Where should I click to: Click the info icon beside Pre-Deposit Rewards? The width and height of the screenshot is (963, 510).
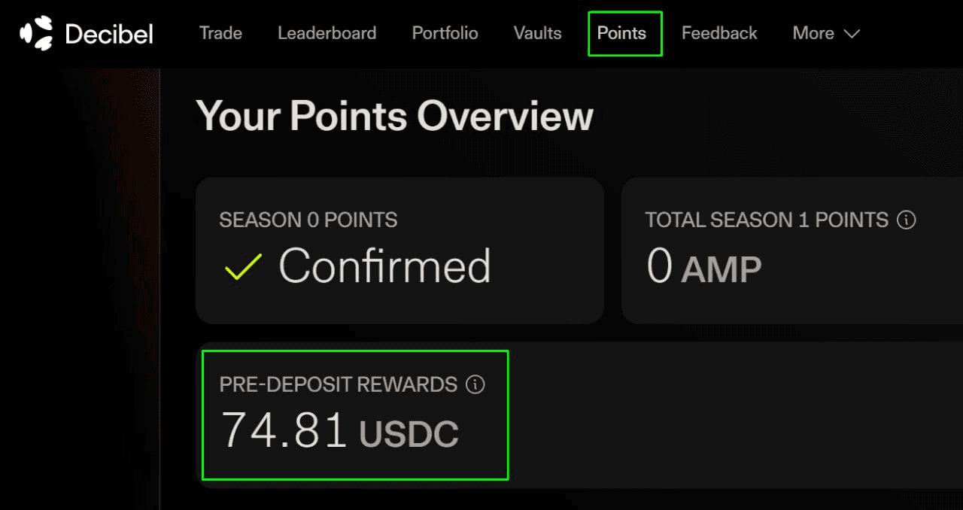pyautogui.click(x=475, y=384)
